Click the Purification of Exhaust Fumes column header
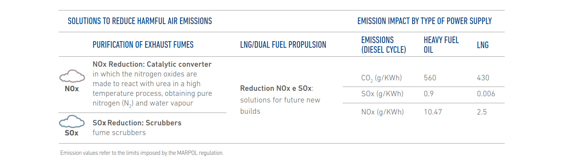This screenshot has width=562, height=163. (143, 45)
